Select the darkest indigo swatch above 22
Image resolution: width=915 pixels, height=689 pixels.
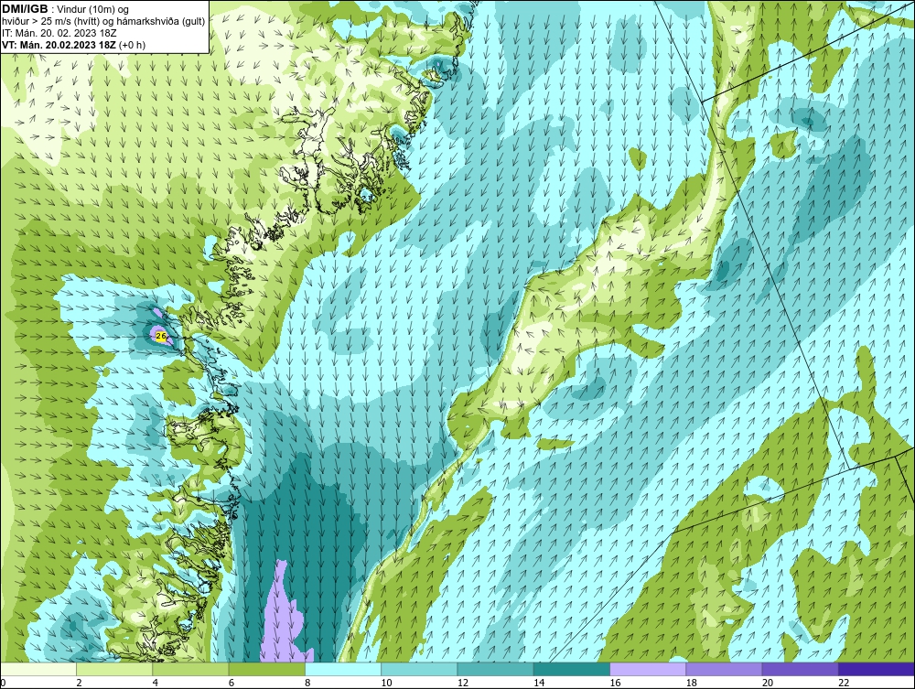(877, 669)
